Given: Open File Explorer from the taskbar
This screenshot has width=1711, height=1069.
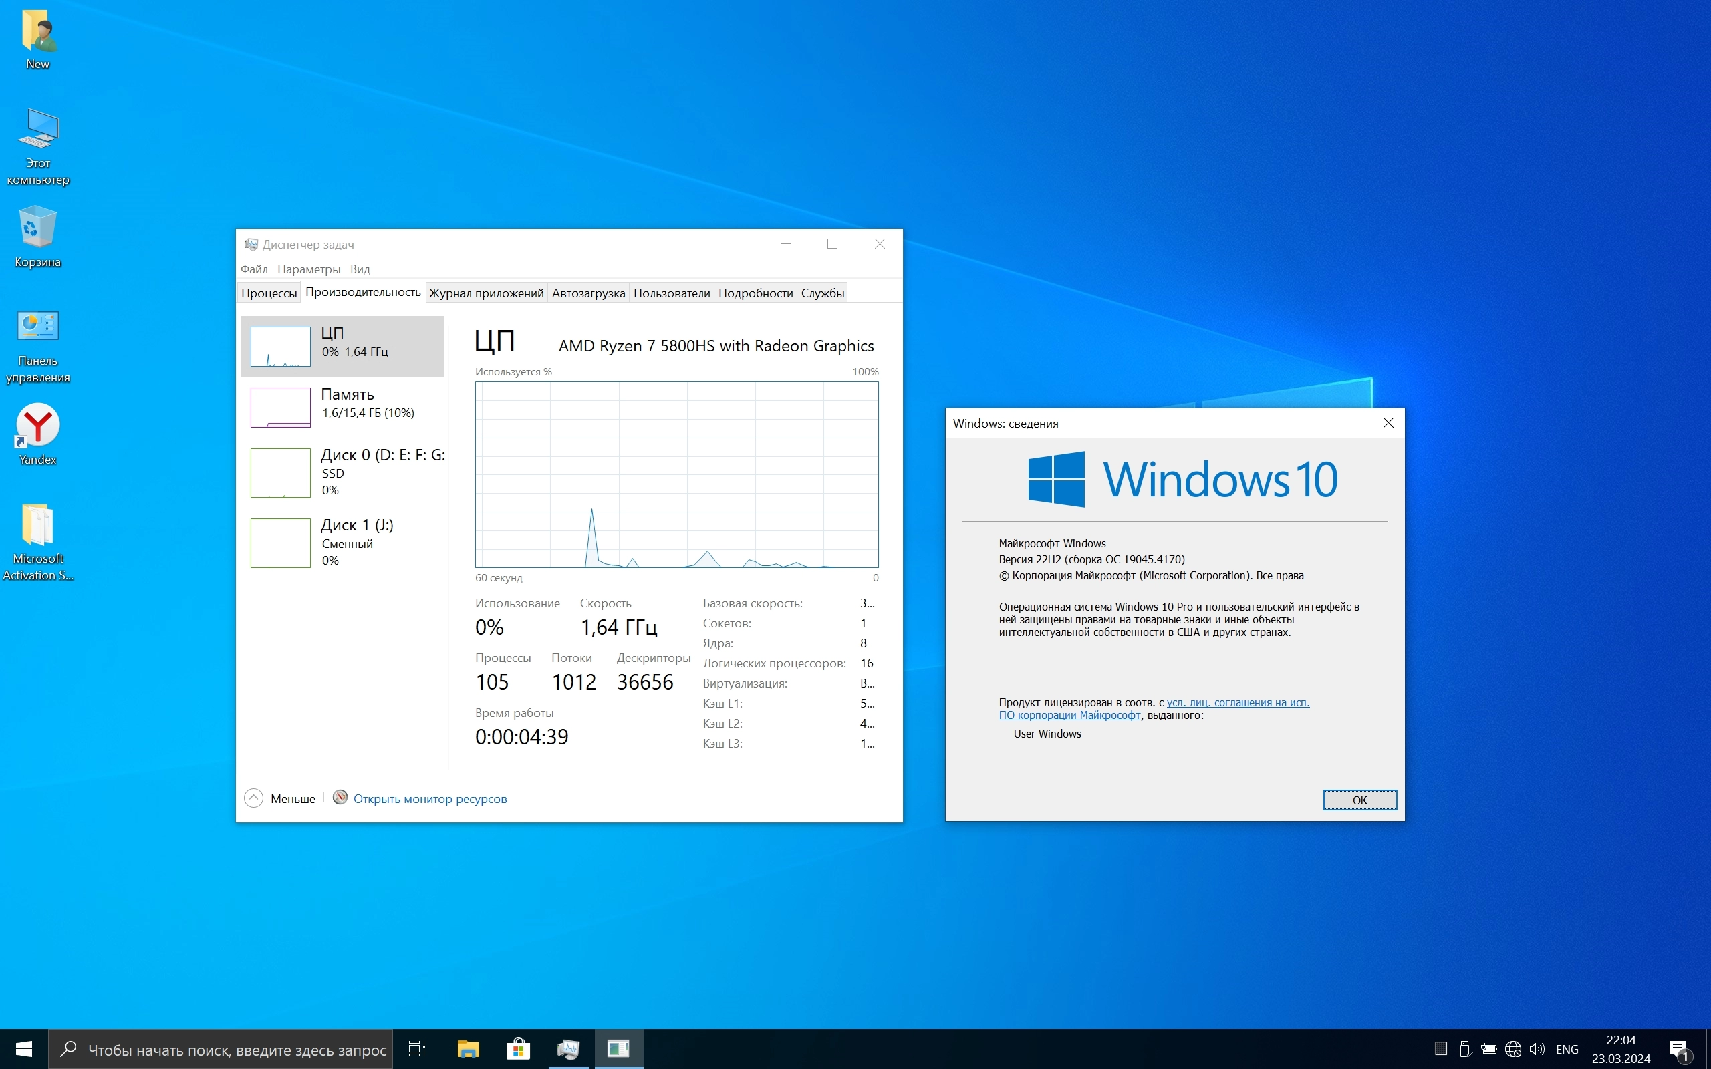Looking at the screenshot, I should [467, 1049].
